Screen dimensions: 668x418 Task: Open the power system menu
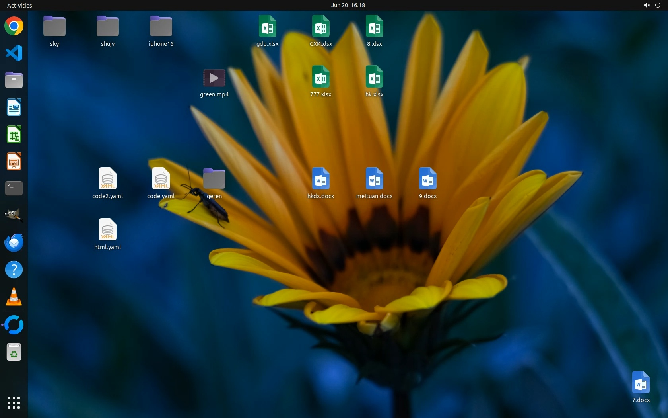point(658,5)
